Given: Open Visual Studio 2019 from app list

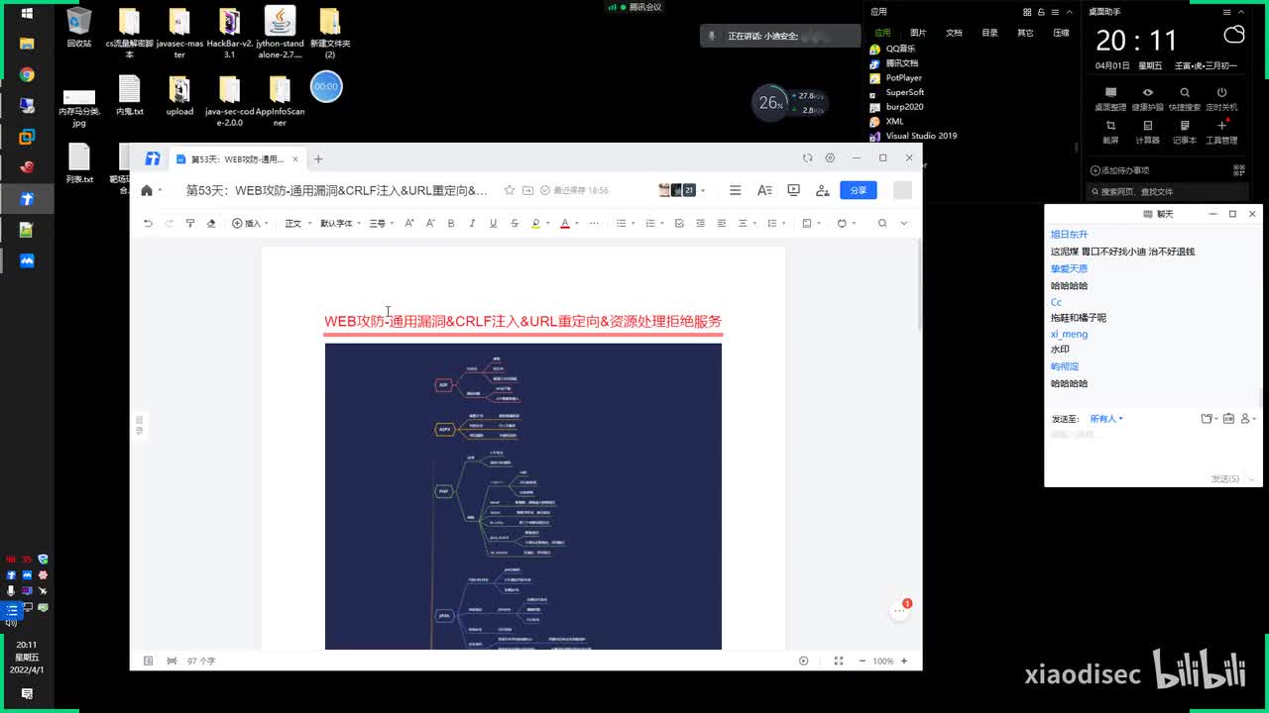Looking at the screenshot, I should pos(913,136).
